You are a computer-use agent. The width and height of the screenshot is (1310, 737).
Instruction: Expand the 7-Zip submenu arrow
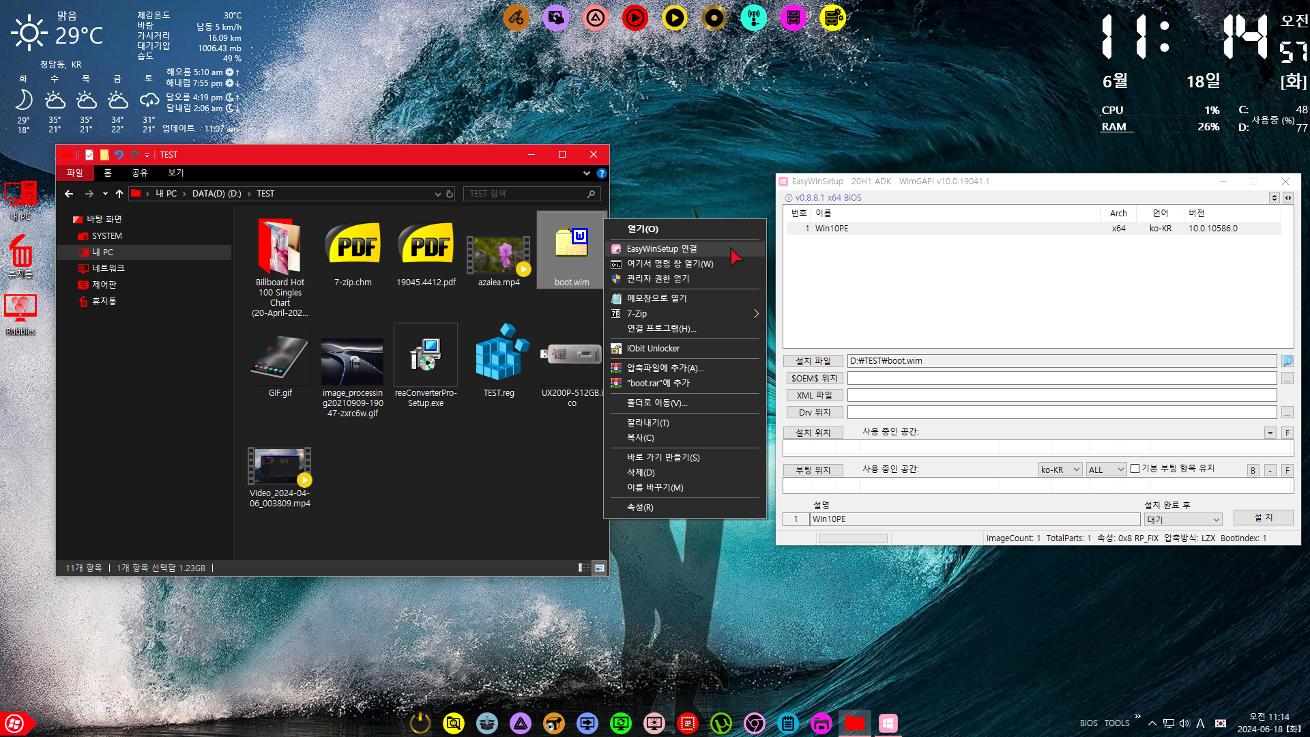click(756, 314)
